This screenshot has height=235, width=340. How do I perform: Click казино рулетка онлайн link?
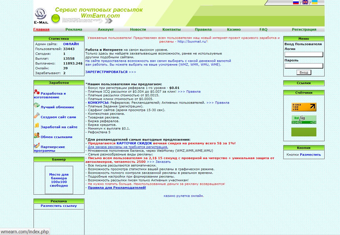tap(184, 196)
